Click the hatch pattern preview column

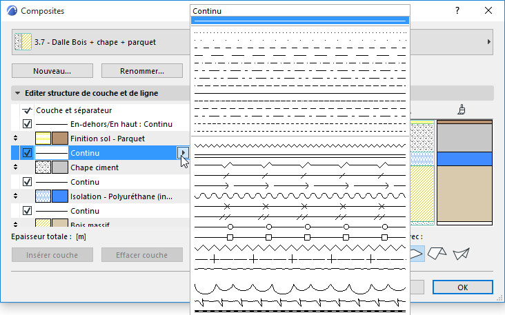pos(422,172)
